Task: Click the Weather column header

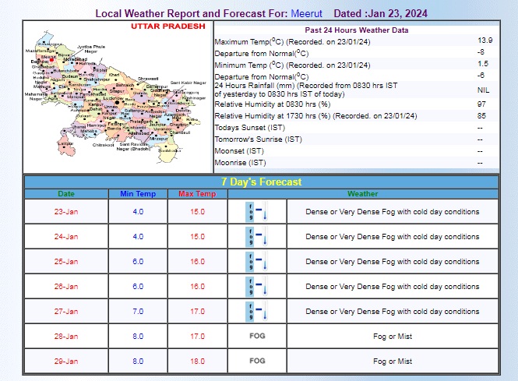Action: pyautogui.click(x=363, y=194)
